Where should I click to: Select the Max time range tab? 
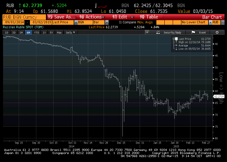(x=59, y=33)
